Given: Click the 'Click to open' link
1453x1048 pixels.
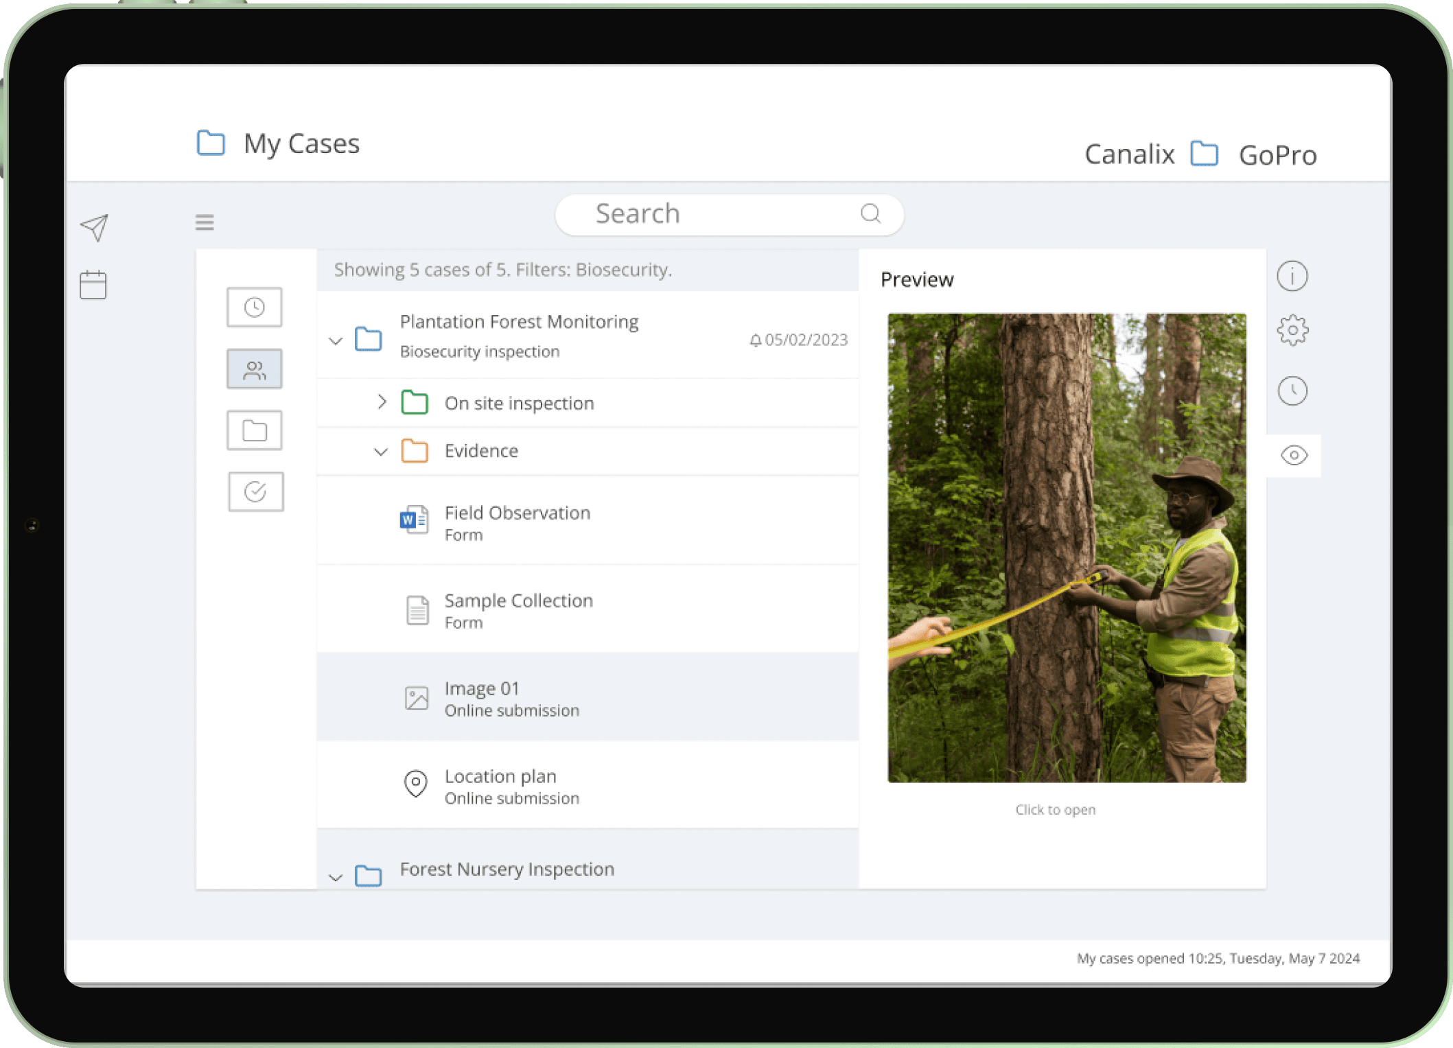Looking at the screenshot, I should 1055,810.
